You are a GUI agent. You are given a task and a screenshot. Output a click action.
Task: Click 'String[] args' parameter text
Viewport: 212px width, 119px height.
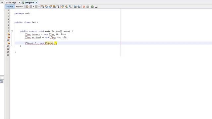tap(60, 31)
